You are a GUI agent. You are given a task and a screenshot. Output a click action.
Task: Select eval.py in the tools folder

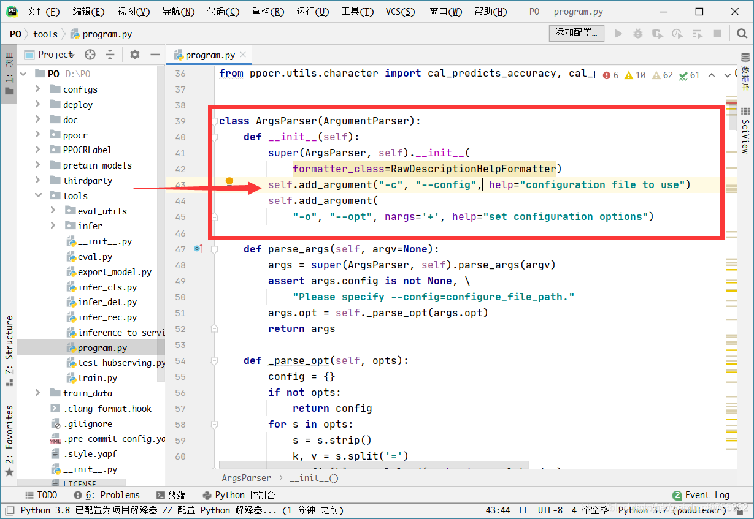tap(95, 257)
